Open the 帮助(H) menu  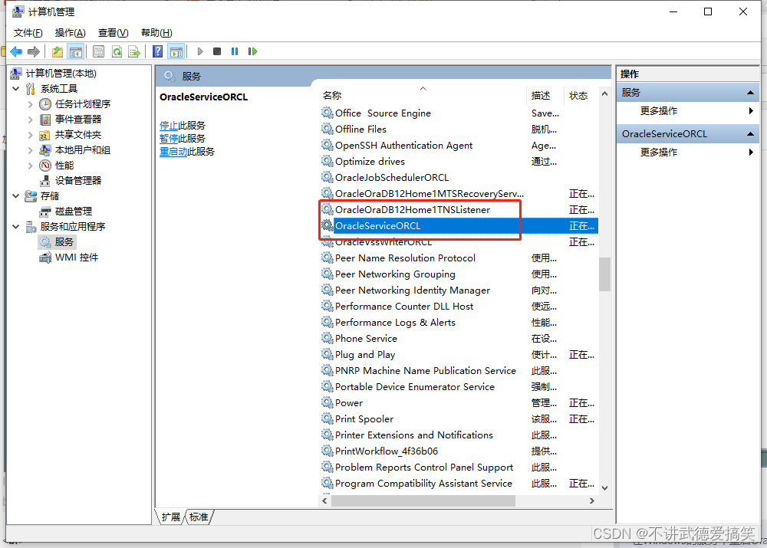click(x=156, y=33)
